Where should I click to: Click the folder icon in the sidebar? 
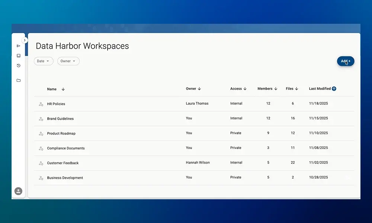pos(19,80)
